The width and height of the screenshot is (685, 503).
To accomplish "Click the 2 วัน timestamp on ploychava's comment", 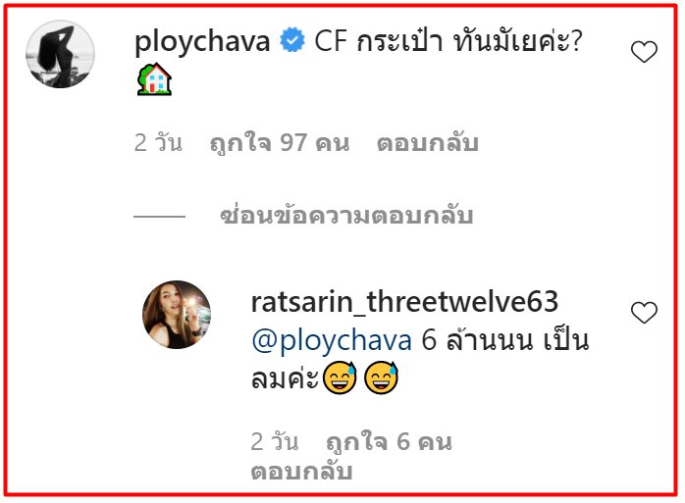I will [x=158, y=143].
